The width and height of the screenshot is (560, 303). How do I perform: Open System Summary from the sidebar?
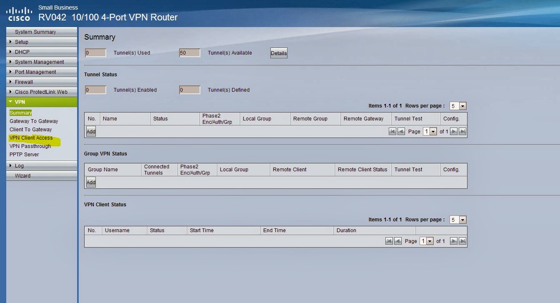[x=42, y=32]
